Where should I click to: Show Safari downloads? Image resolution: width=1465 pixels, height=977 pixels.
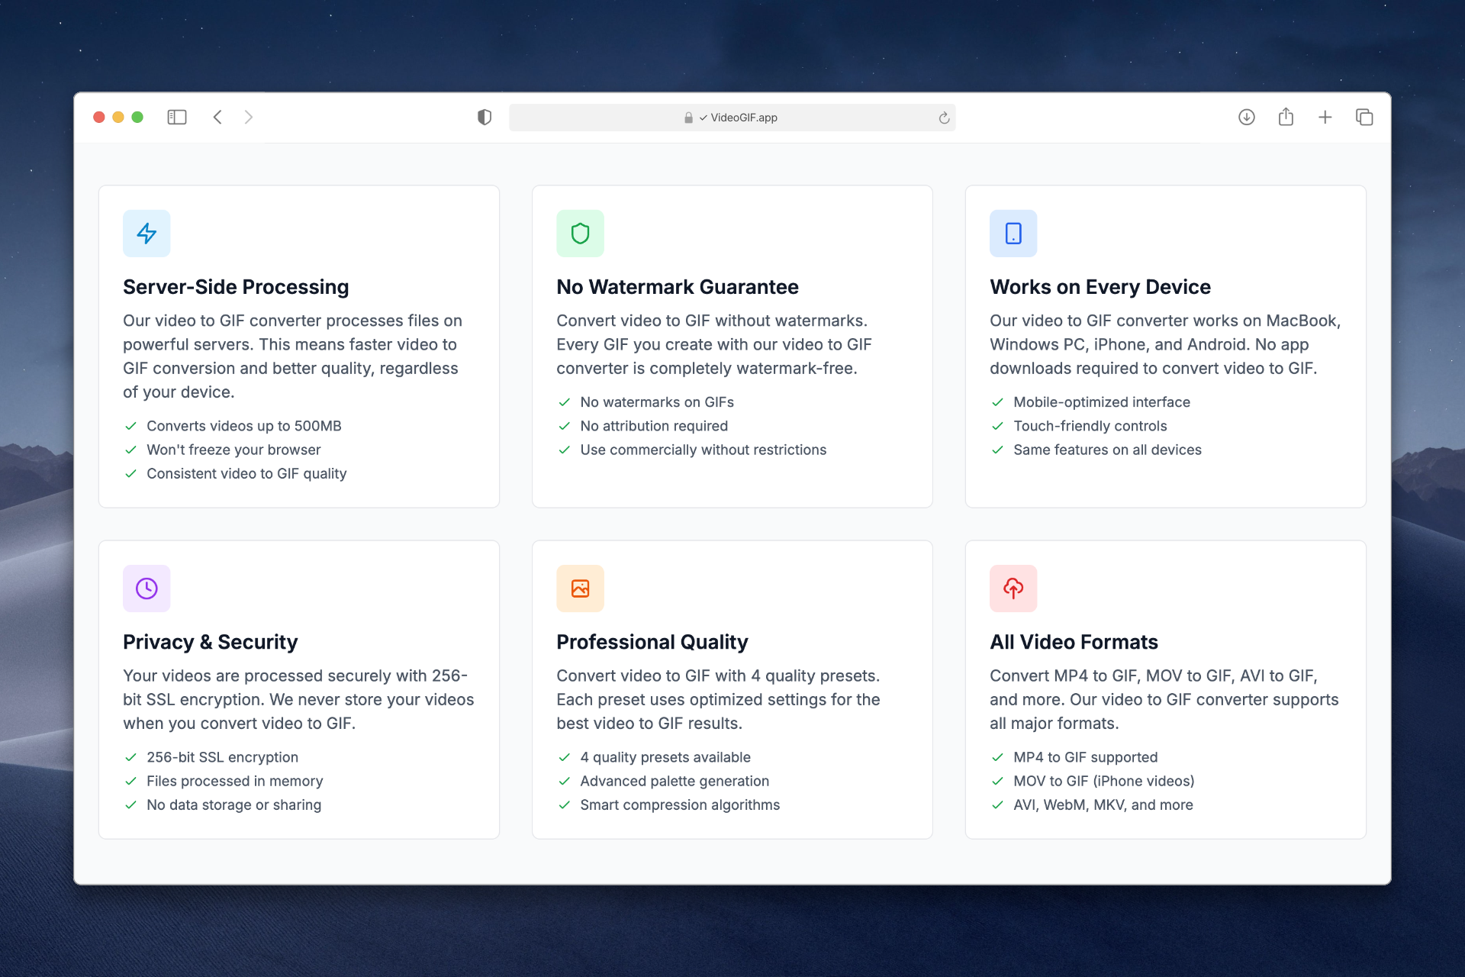click(x=1247, y=117)
